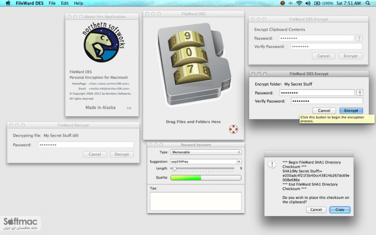Click the volume speaker icon in menu bar

pos(308,3)
